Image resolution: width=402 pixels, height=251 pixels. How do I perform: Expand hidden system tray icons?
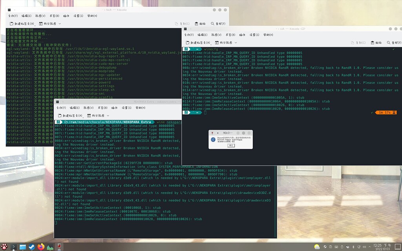(x=370, y=247)
